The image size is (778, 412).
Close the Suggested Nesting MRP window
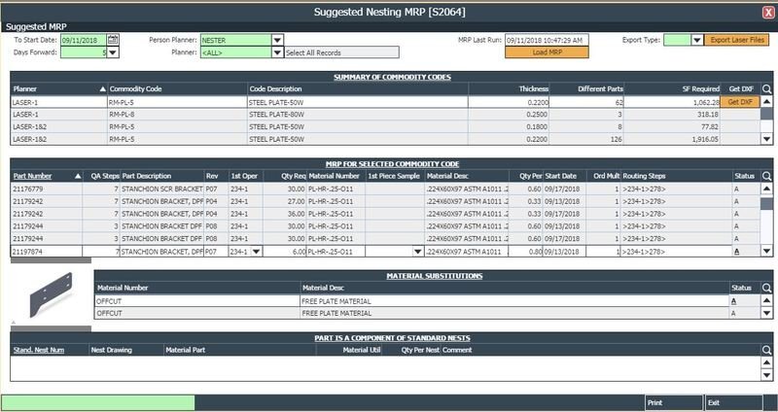point(768,11)
